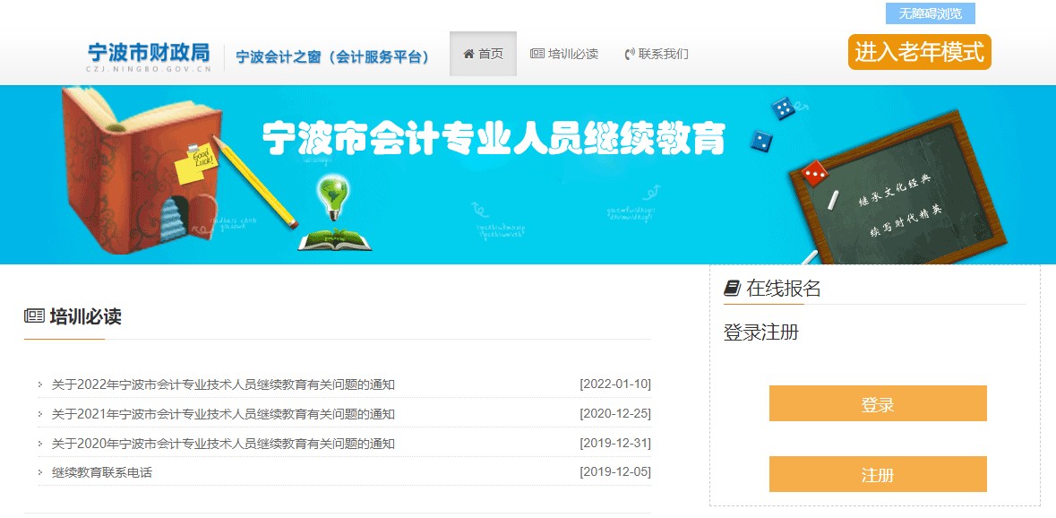This screenshot has height=518, width=1056.
Task: Click the home icon beside 首页
Action: (x=468, y=54)
